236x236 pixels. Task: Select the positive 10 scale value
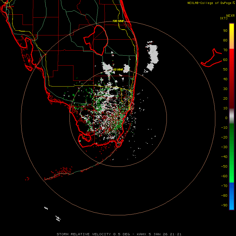[x=225, y=108]
